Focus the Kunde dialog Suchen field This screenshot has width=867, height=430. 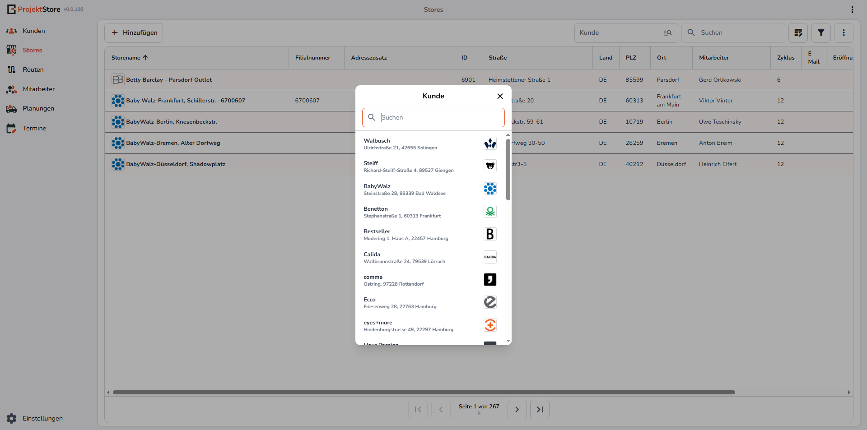[433, 117]
